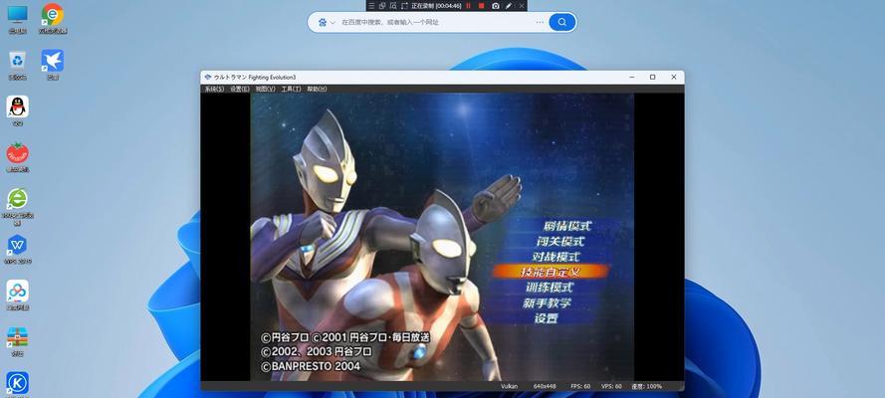Take a screenshot with the recorder camera icon
885x398 pixels.
click(495, 6)
